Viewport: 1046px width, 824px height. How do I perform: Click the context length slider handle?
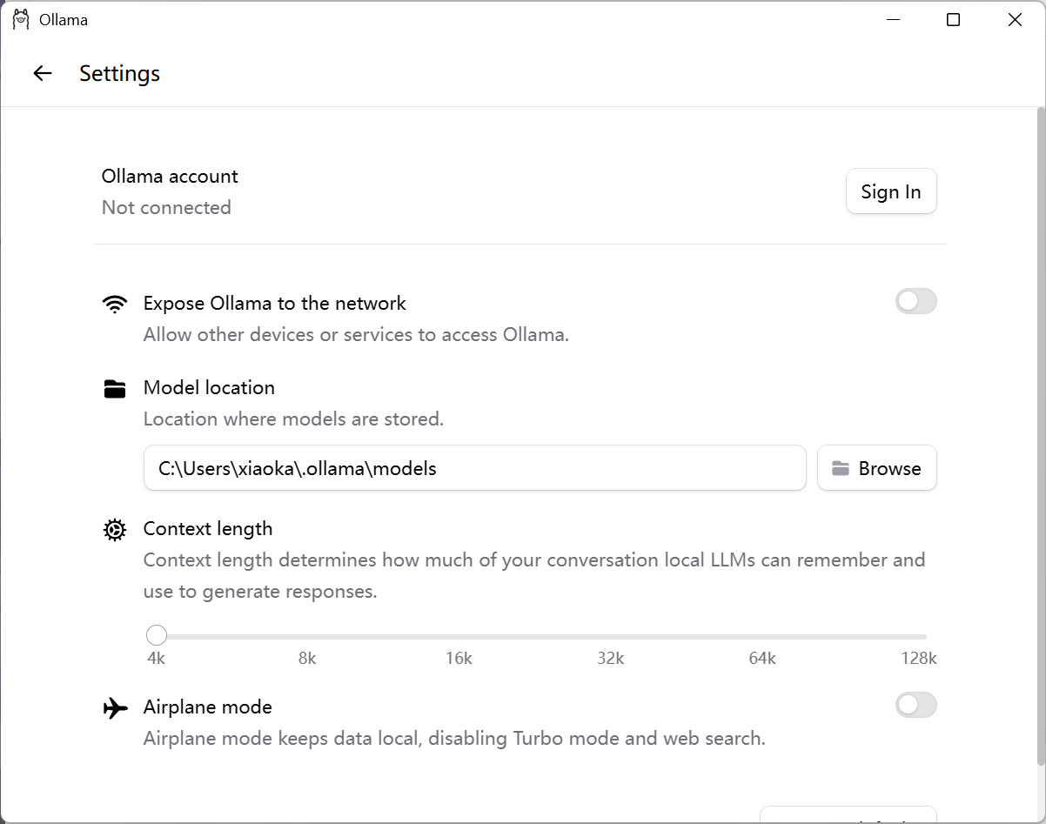point(157,635)
